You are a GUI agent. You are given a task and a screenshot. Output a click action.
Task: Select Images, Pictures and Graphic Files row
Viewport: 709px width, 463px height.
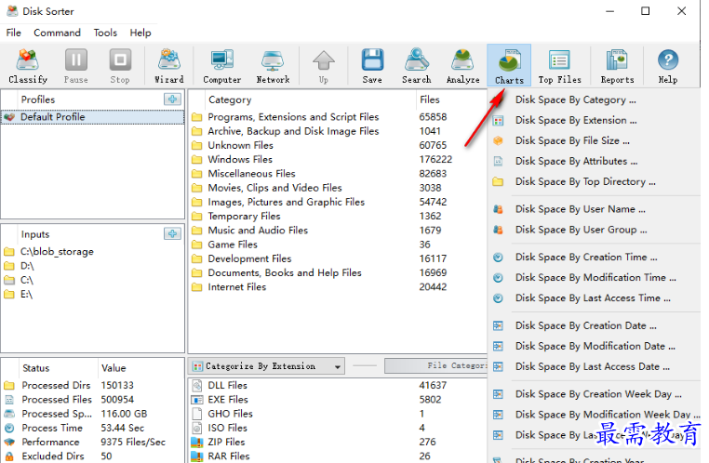click(x=338, y=202)
